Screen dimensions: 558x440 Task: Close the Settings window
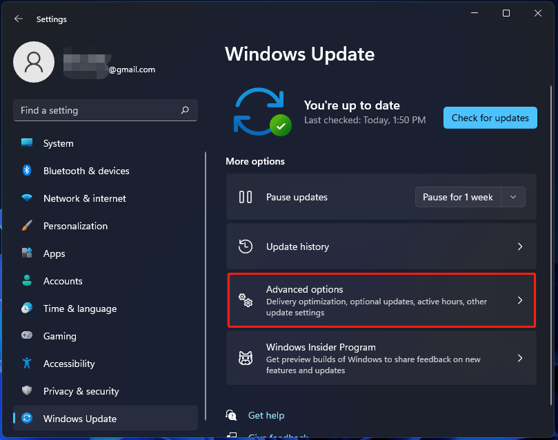538,13
